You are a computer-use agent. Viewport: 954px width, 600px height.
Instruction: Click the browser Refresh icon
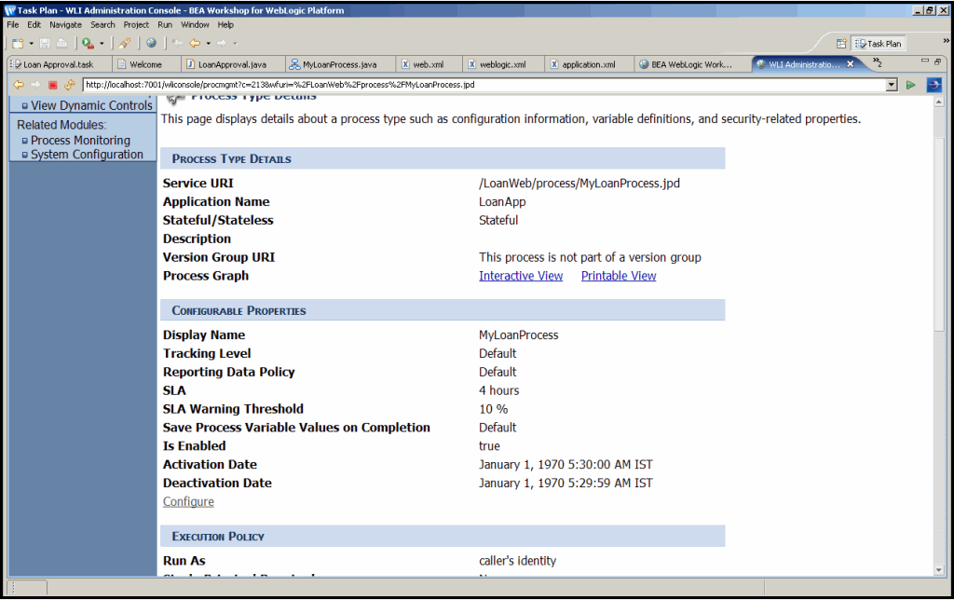click(x=69, y=85)
